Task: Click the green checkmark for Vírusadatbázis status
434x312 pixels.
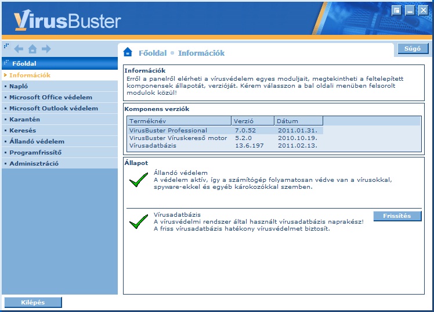Action: pos(139,222)
